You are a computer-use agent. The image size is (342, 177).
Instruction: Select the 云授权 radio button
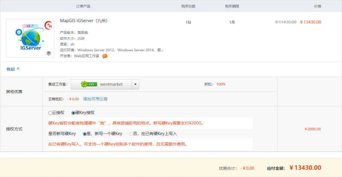click(x=50, y=113)
